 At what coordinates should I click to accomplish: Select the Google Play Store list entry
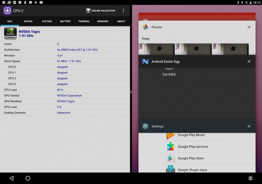coord(208,158)
